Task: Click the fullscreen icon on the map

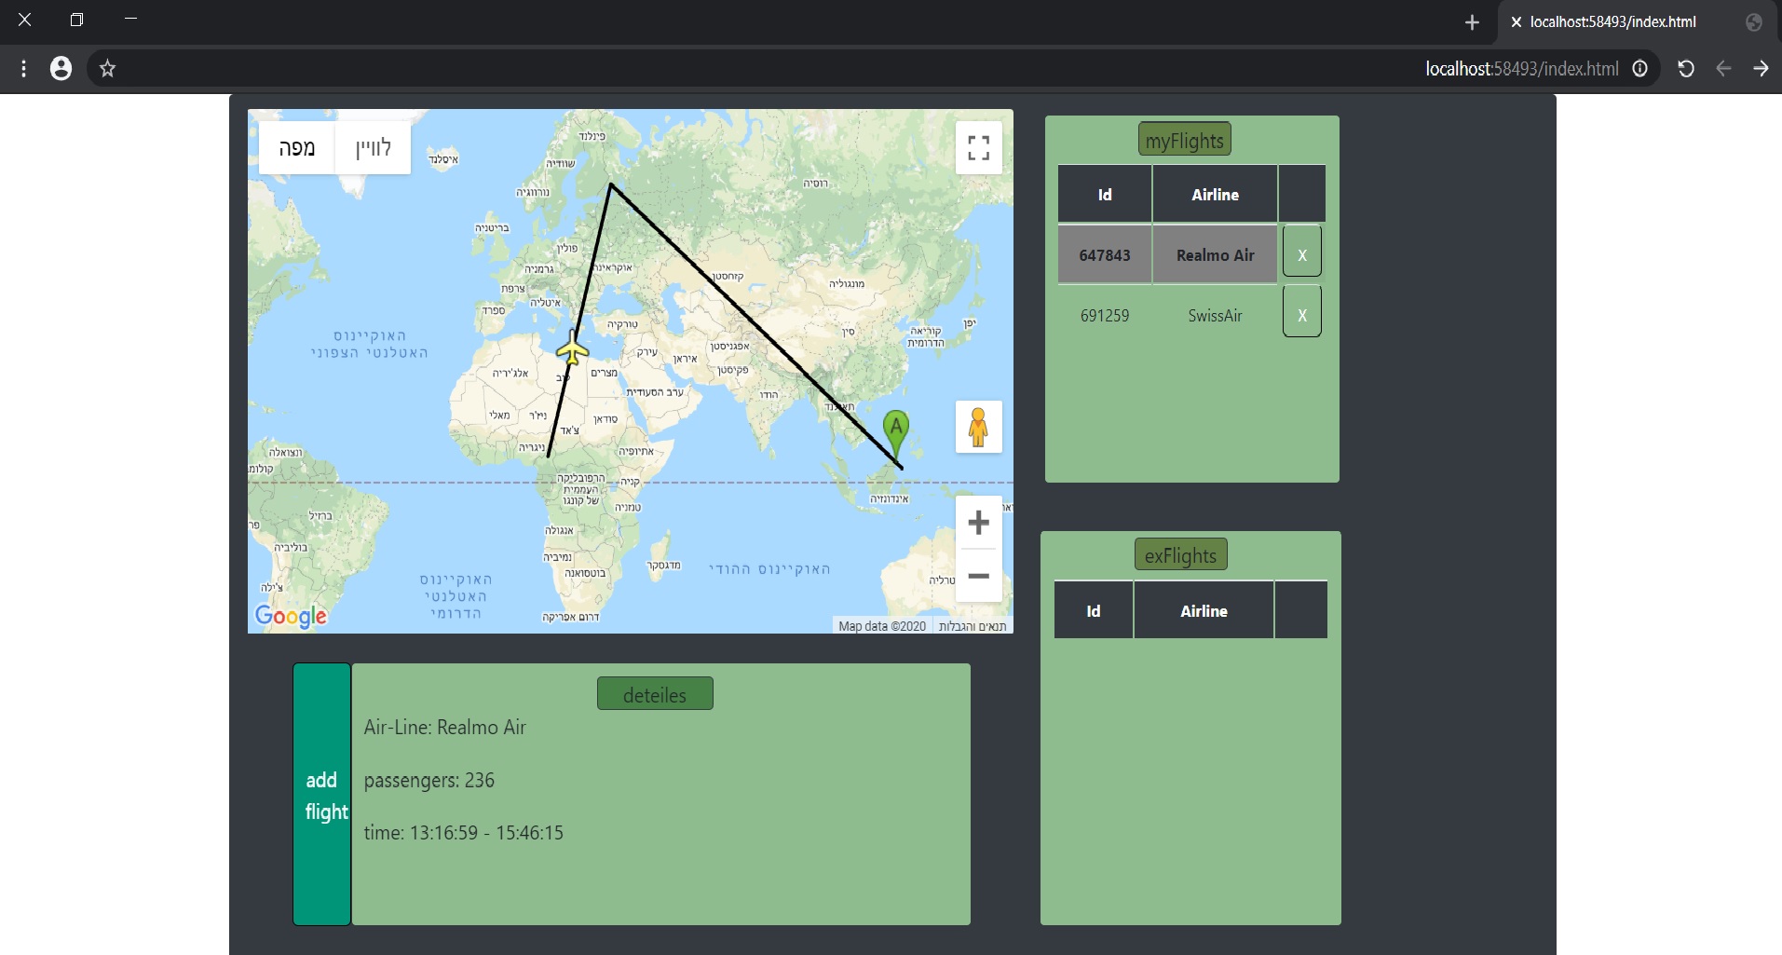Action: pos(977,146)
